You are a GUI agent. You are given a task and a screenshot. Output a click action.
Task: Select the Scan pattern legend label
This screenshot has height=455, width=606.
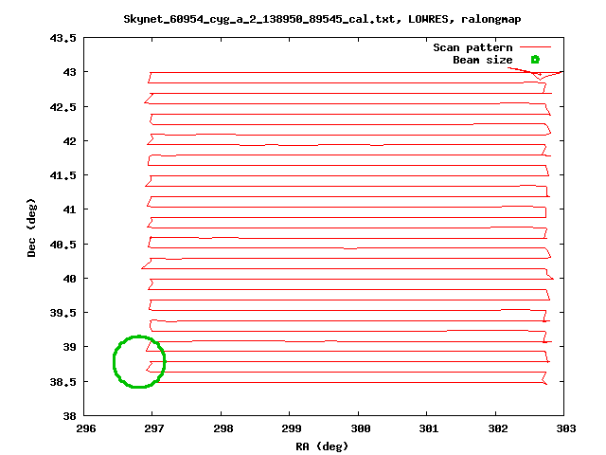pos(472,47)
